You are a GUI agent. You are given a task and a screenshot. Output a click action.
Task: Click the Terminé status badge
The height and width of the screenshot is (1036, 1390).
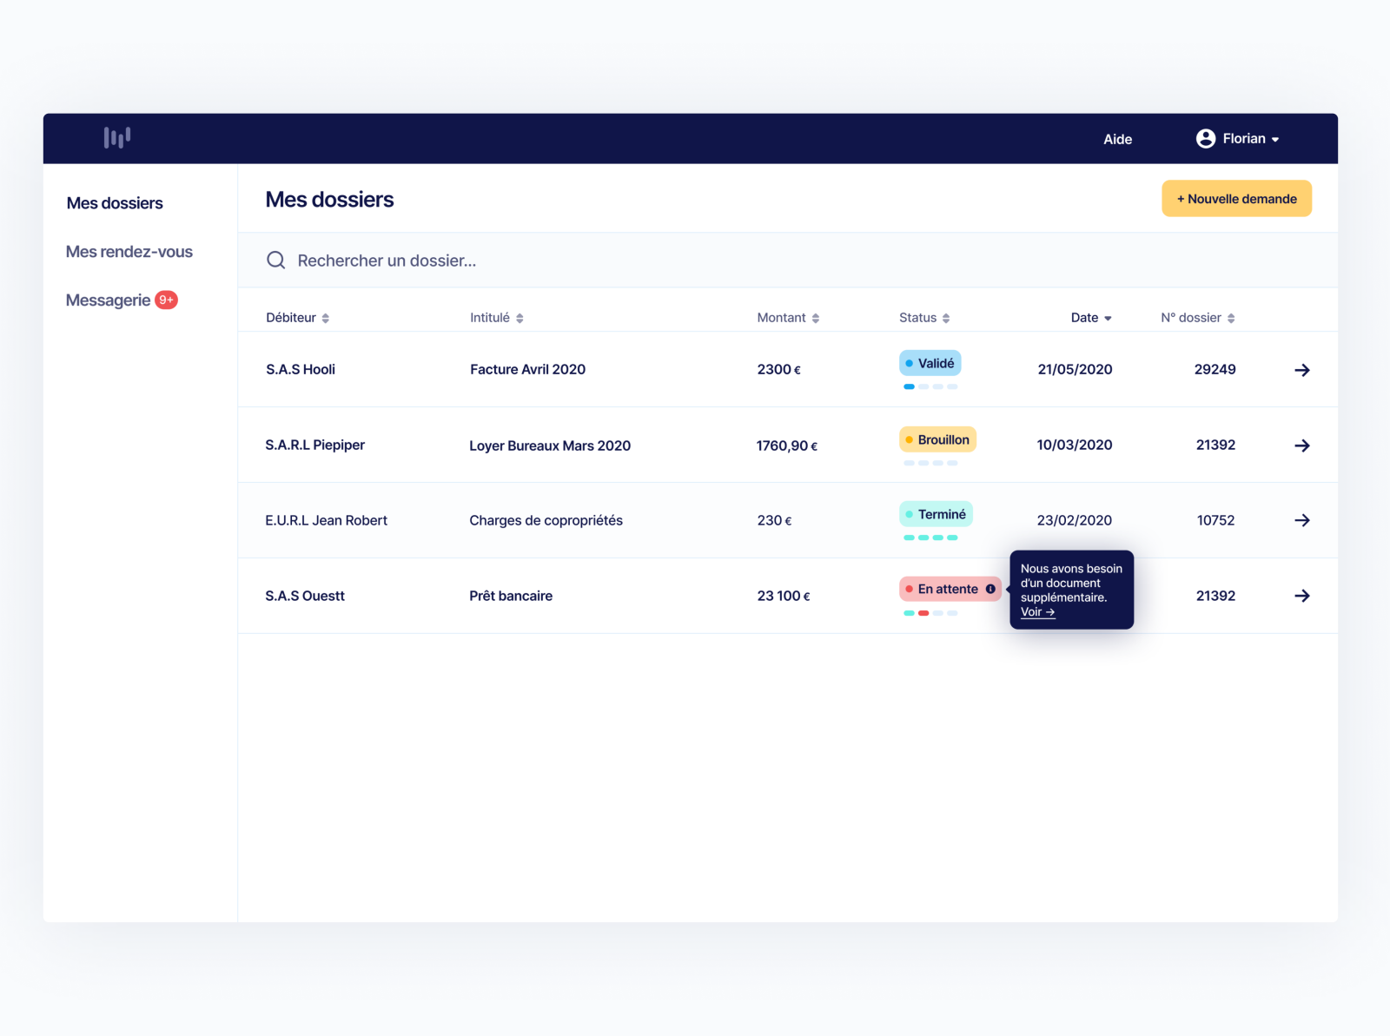click(936, 514)
